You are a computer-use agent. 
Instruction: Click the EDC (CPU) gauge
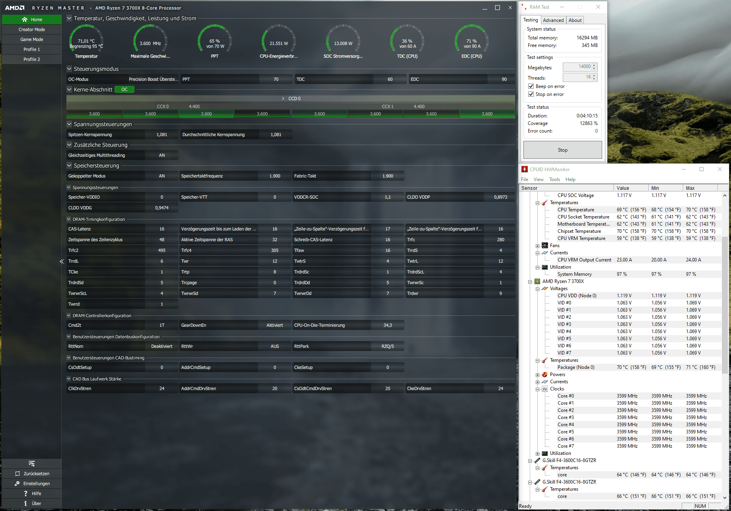click(472, 41)
